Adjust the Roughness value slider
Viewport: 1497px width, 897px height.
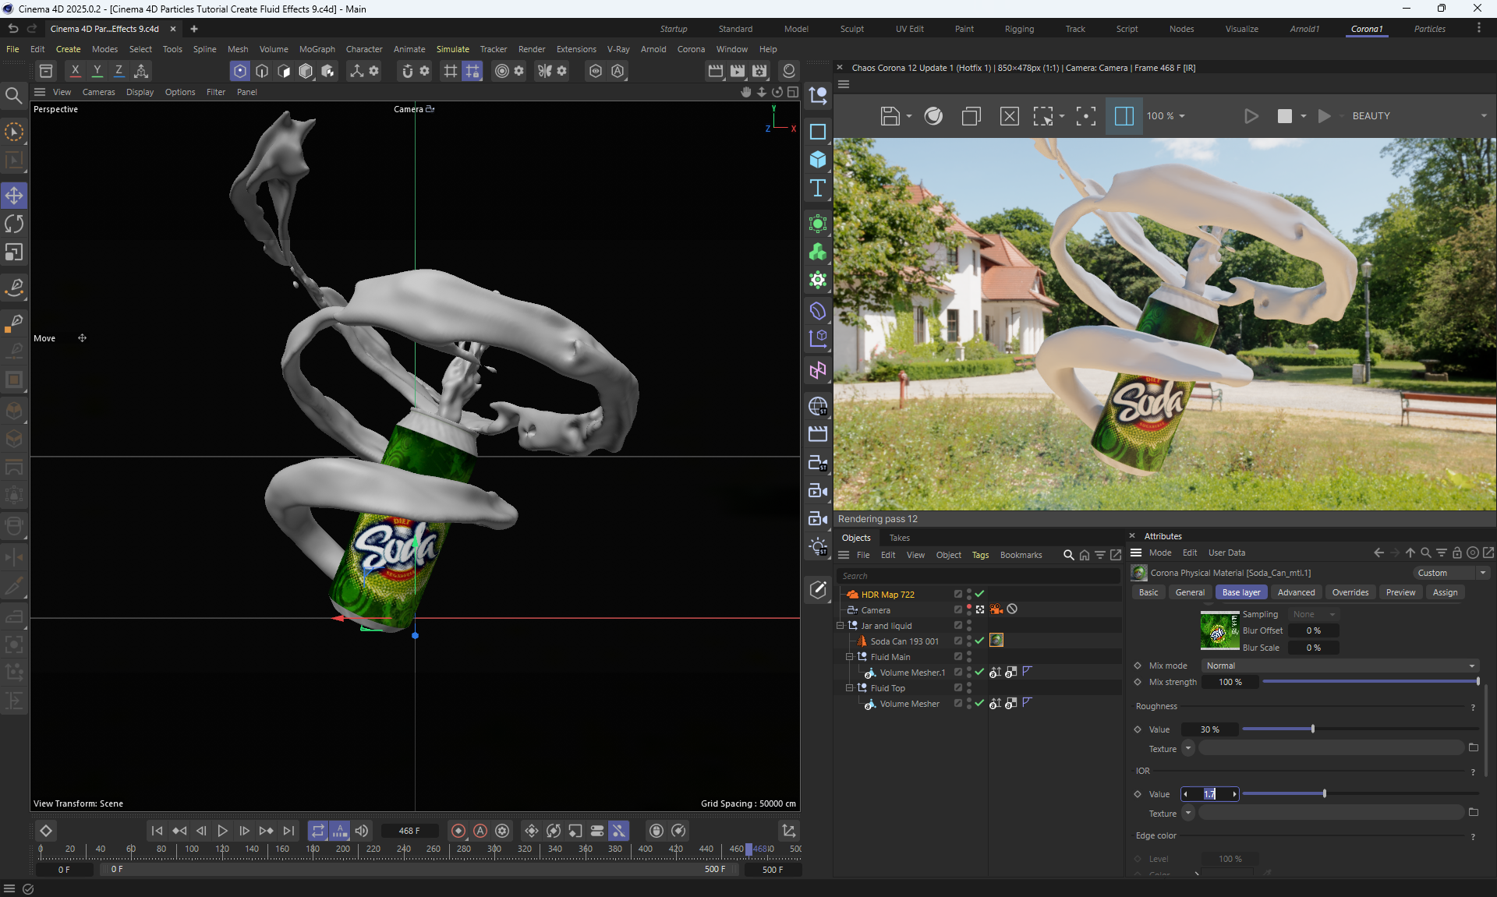(1313, 729)
